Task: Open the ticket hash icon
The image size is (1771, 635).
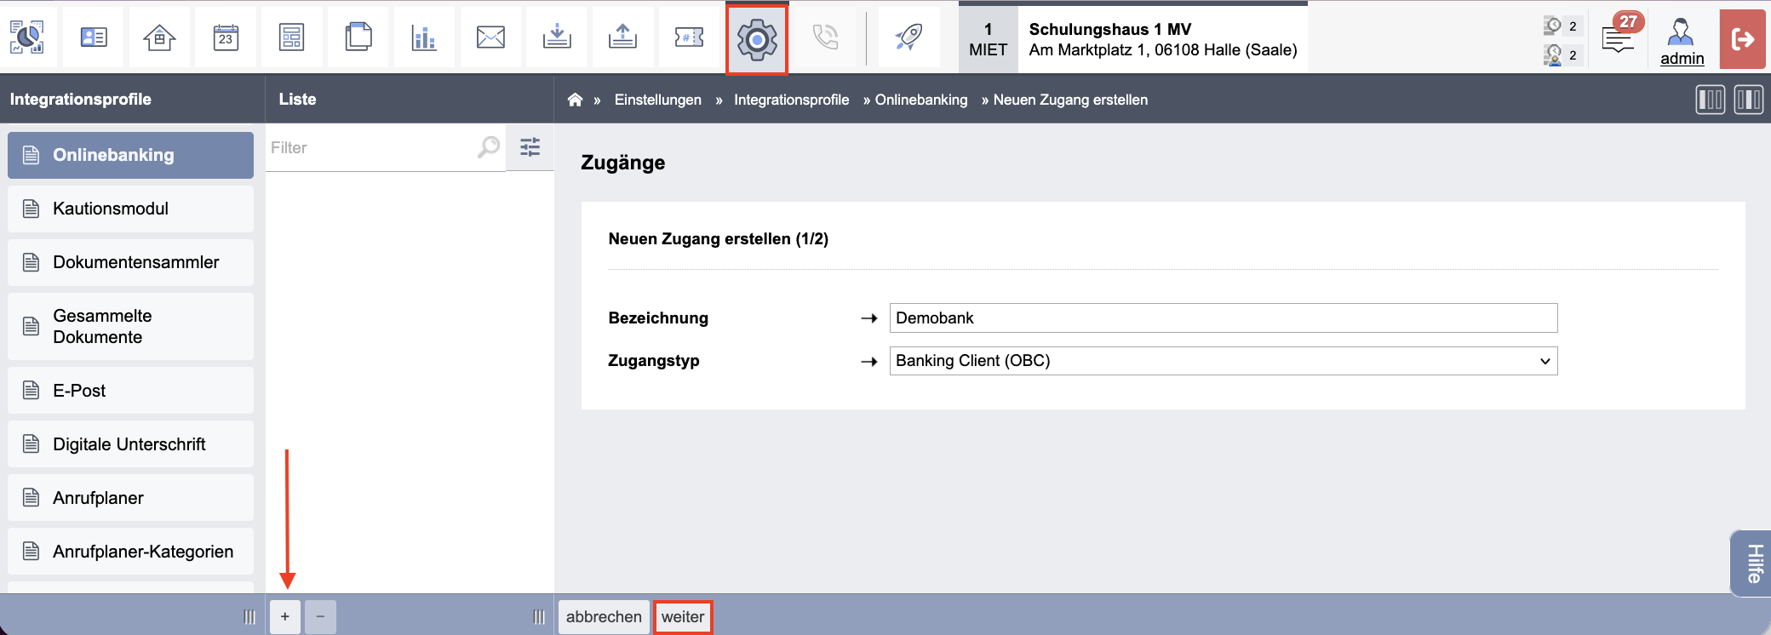Action: [689, 37]
